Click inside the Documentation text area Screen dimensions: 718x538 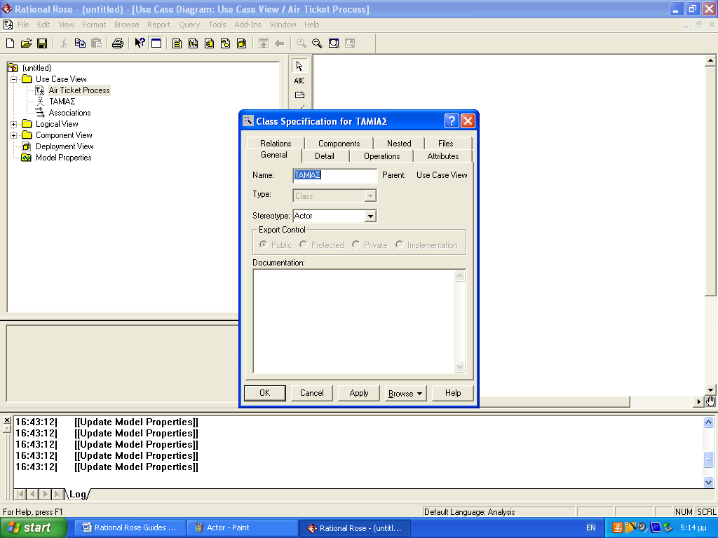[354, 321]
